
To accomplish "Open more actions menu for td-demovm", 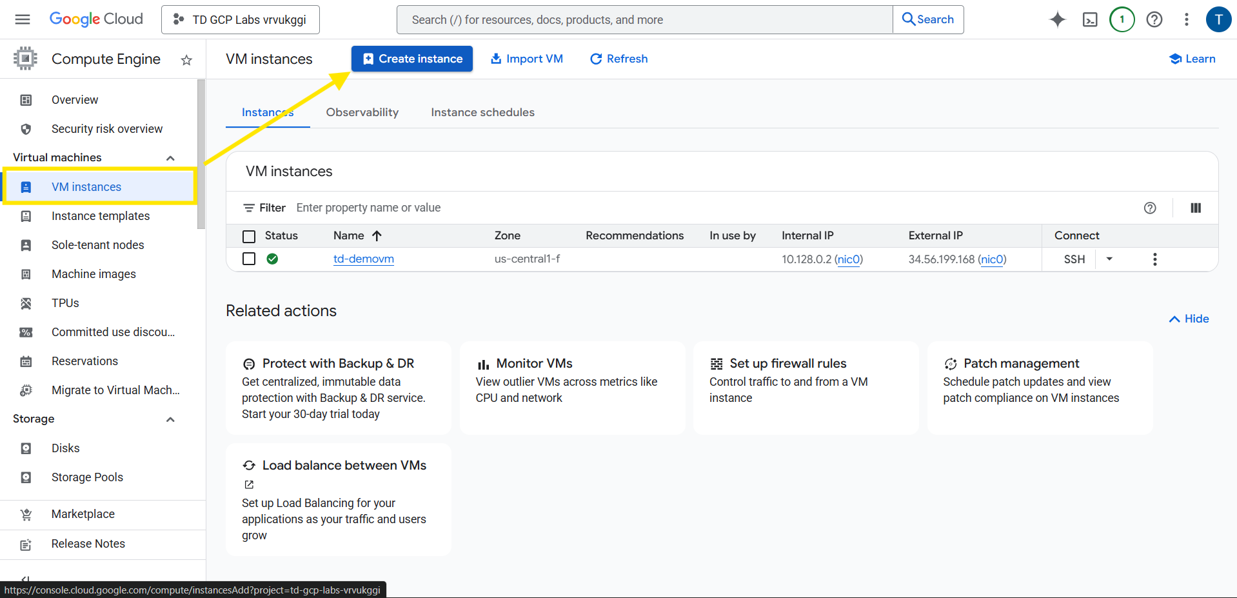I will [1154, 259].
